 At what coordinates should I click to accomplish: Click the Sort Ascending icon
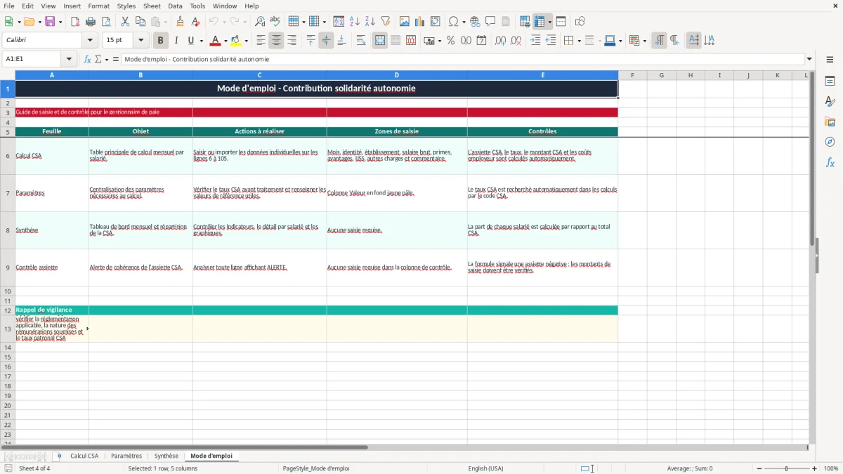coord(355,22)
